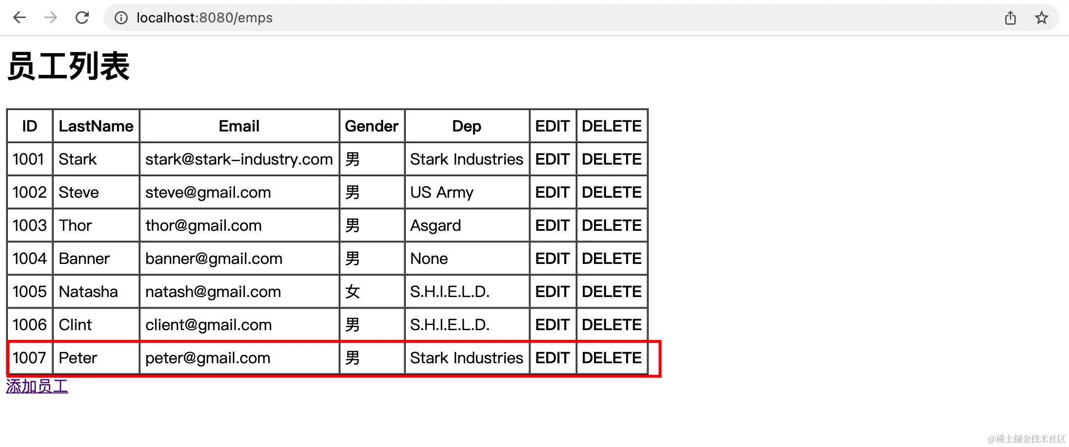Image resolution: width=1069 pixels, height=447 pixels.
Task: Click the Email column header
Action: click(x=239, y=126)
